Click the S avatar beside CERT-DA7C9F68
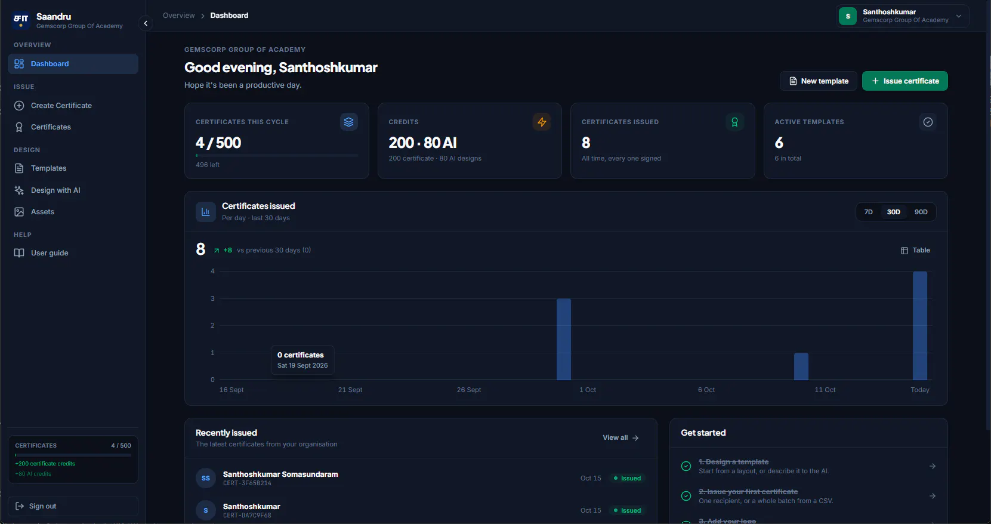 (206, 510)
